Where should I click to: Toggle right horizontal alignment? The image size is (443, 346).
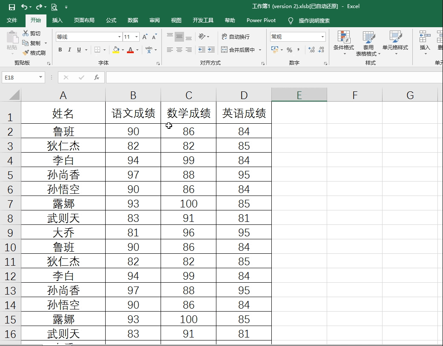point(189,50)
